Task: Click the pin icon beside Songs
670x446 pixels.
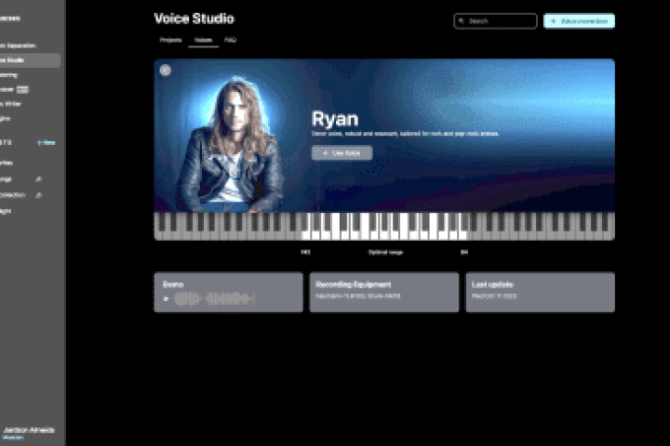Action: click(x=38, y=178)
